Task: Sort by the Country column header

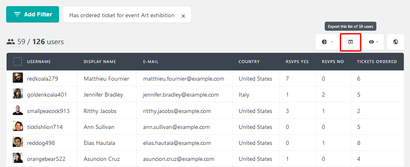Action: point(249,62)
